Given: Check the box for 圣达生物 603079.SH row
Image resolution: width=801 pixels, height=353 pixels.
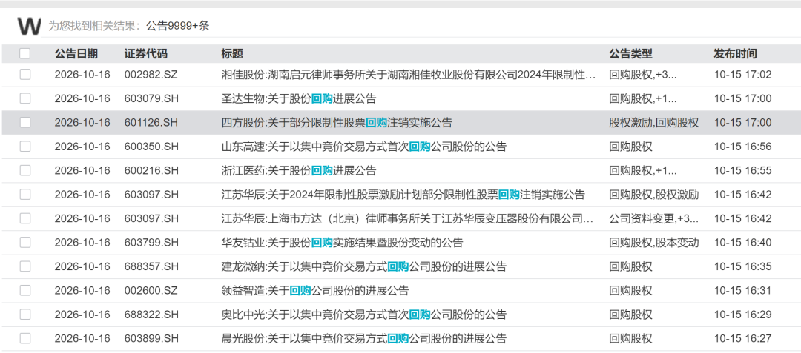Looking at the screenshot, I should (x=25, y=99).
